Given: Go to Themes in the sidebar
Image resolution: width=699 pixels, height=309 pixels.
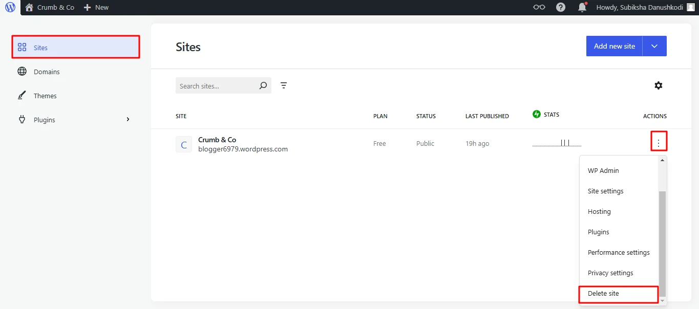Looking at the screenshot, I should click(x=45, y=96).
